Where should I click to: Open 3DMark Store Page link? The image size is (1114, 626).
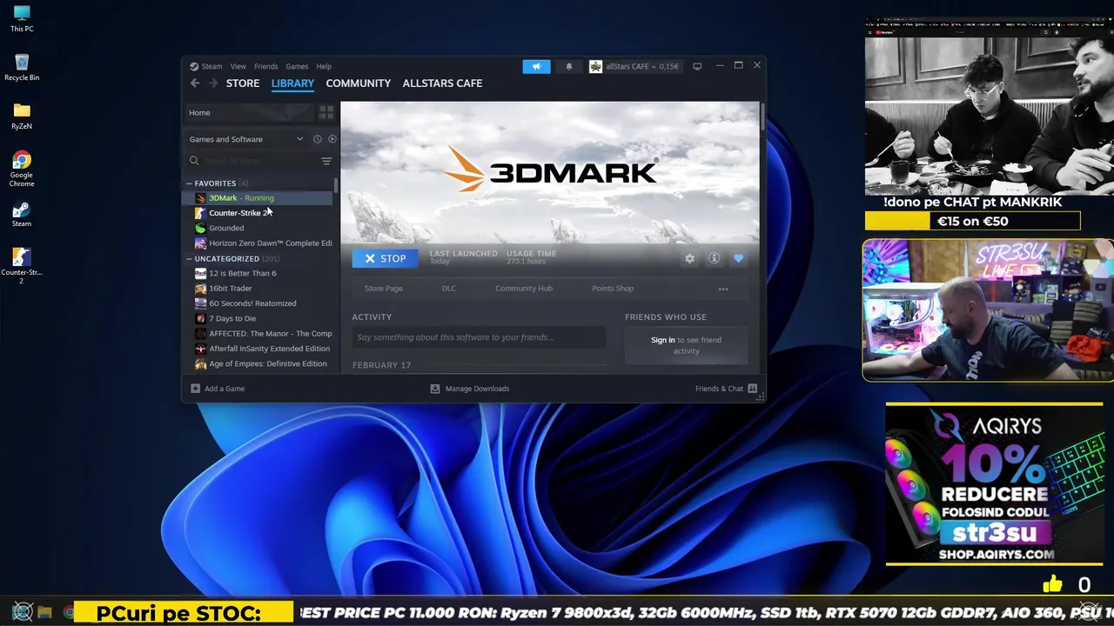383,289
